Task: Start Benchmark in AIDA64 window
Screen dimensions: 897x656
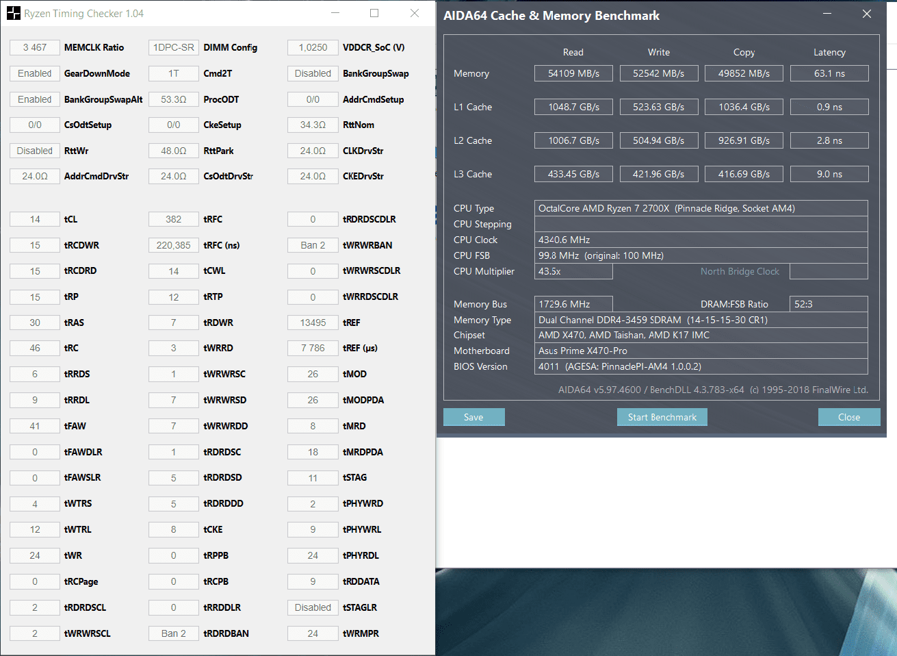Action: point(662,417)
